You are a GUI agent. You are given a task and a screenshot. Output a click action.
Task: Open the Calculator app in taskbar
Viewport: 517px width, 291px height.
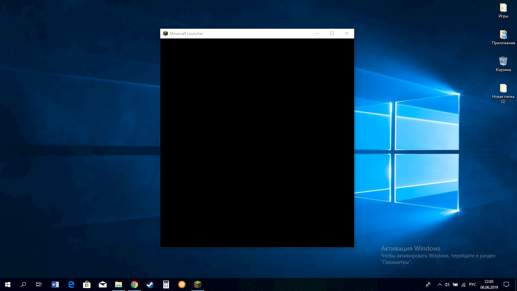(x=166, y=285)
